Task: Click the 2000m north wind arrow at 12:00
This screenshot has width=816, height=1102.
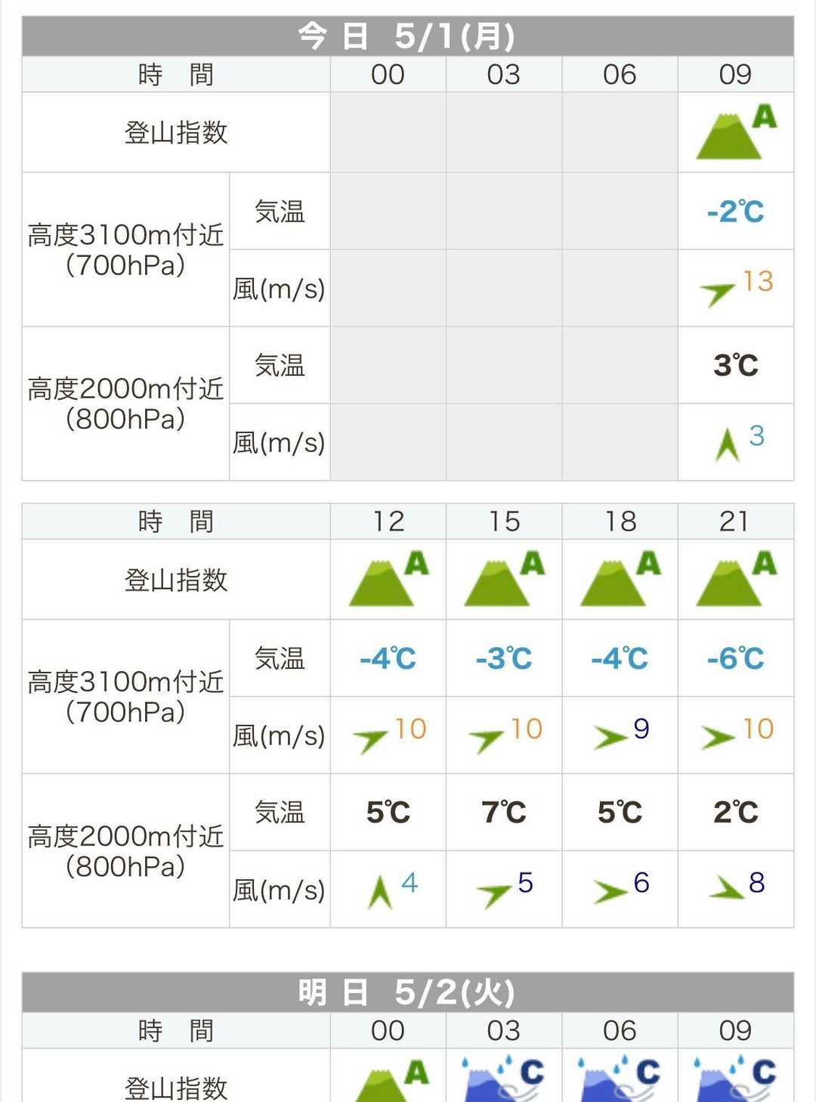Action: pyautogui.click(x=380, y=892)
